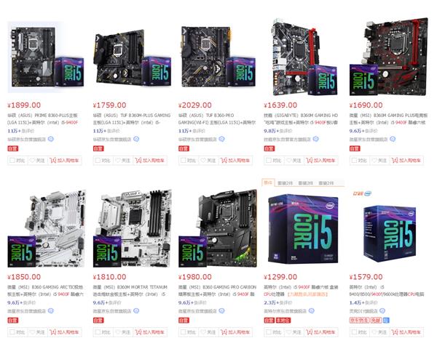This screenshot has width=437, height=346.
Task: Click chat icon beside ¥1899 product's store name
Action: [51, 139]
